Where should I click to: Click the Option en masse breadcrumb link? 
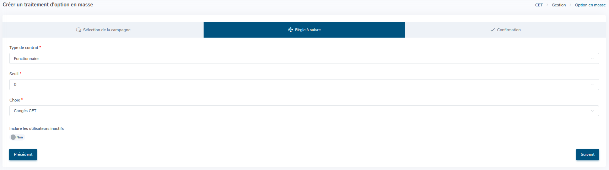(590, 5)
